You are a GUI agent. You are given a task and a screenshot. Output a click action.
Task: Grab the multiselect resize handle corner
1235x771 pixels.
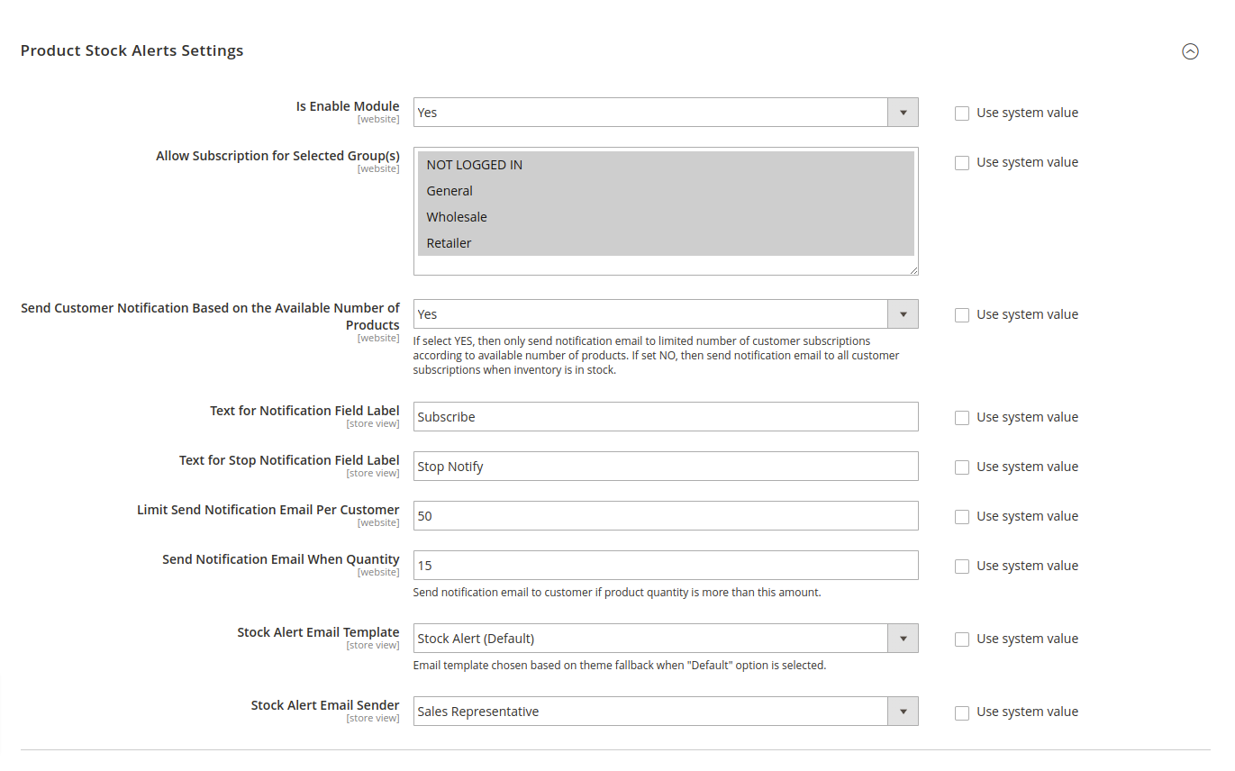click(913, 270)
